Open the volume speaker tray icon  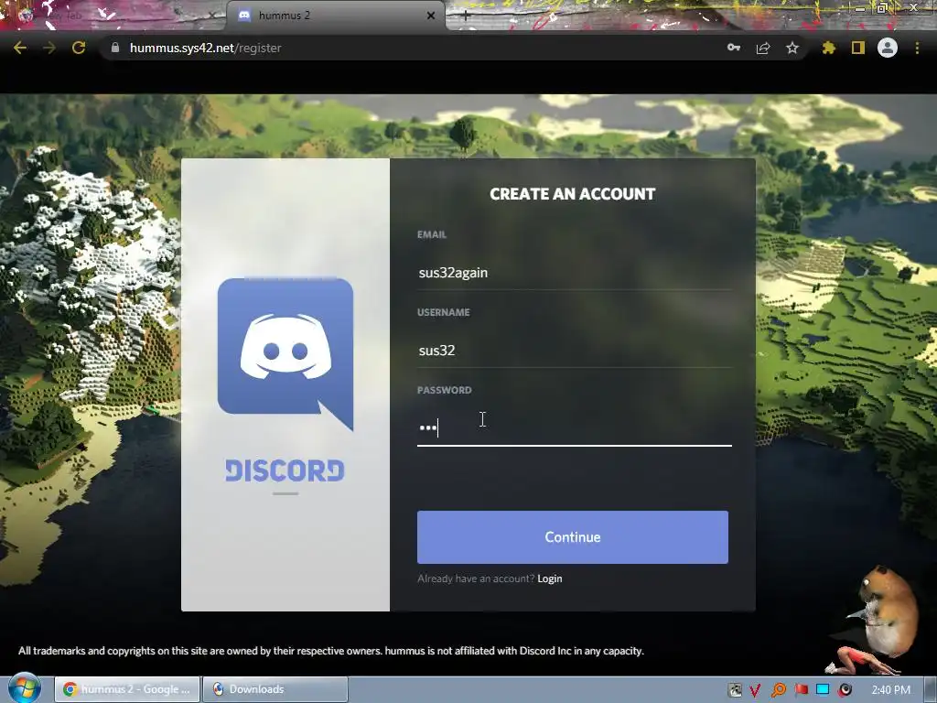point(845,690)
